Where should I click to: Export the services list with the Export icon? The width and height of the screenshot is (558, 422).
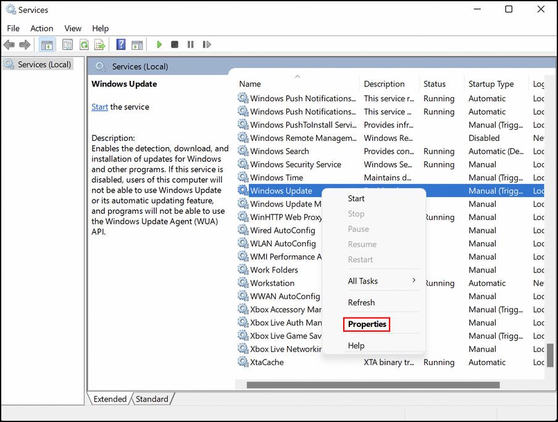(x=100, y=44)
